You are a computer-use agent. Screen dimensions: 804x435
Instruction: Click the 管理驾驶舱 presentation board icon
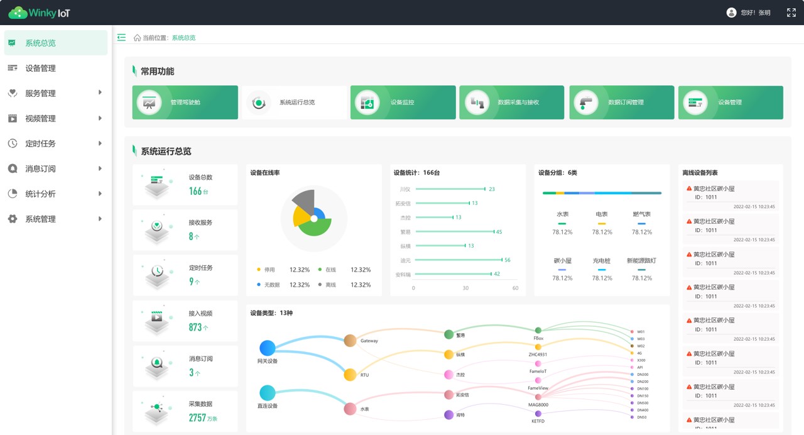coord(149,102)
